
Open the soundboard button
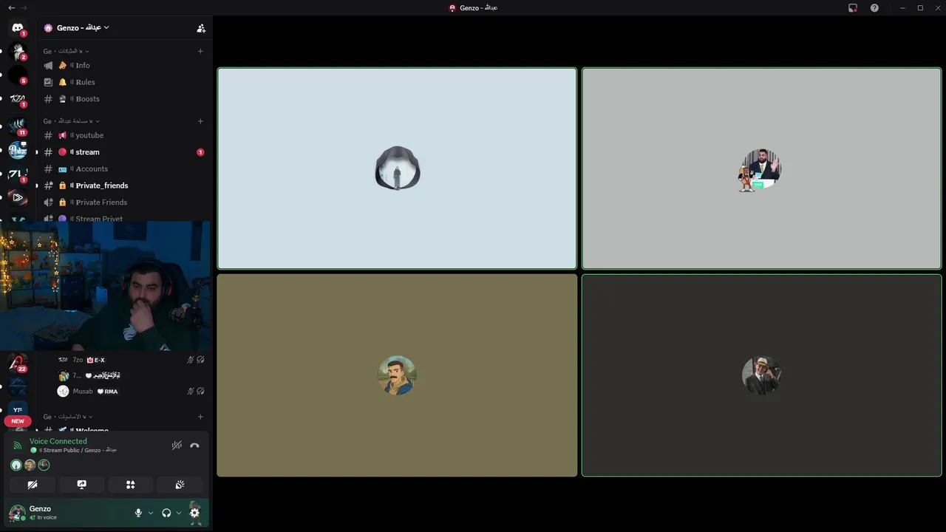click(x=180, y=485)
